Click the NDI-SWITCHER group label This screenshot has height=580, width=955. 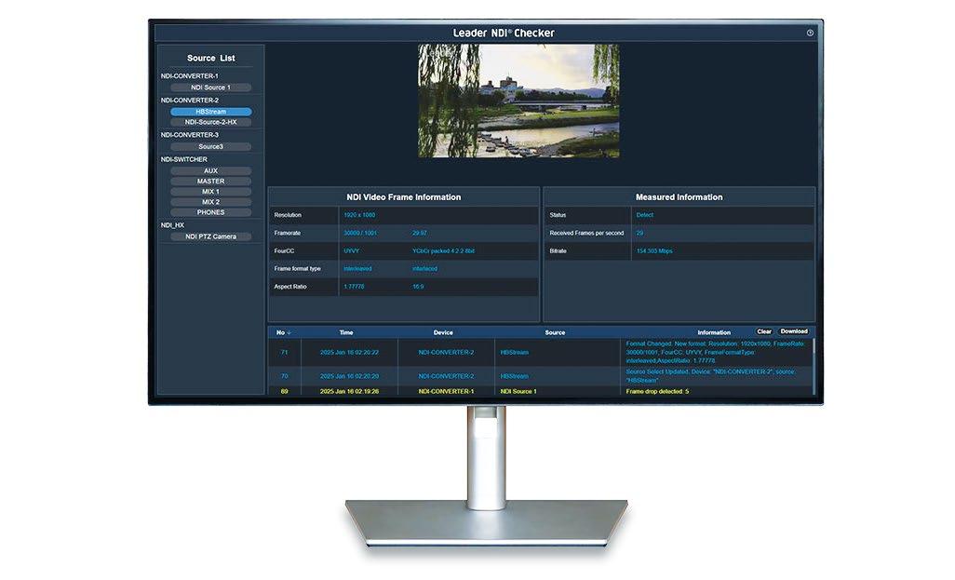pos(184,159)
